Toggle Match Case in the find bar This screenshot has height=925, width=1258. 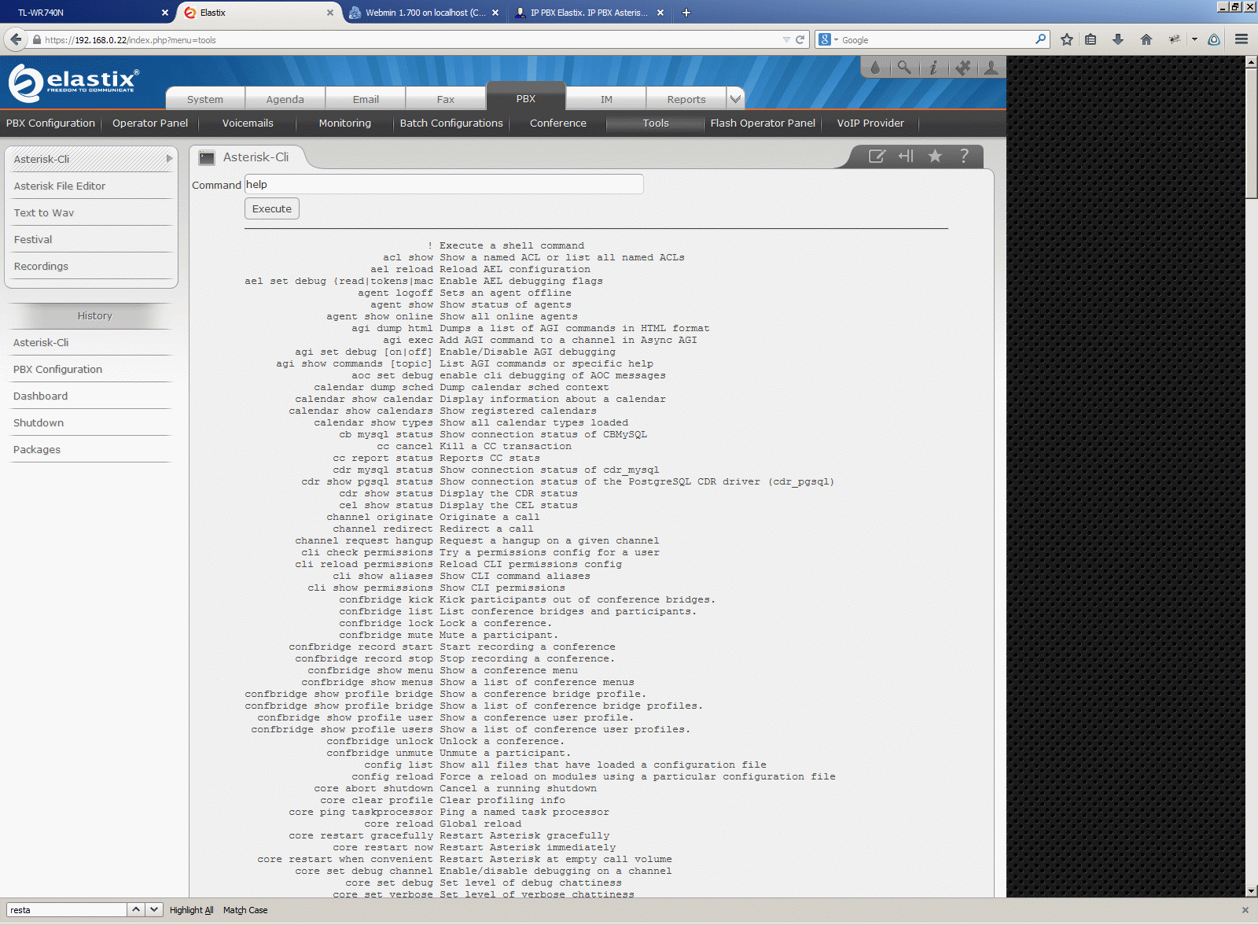tap(245, 910)
